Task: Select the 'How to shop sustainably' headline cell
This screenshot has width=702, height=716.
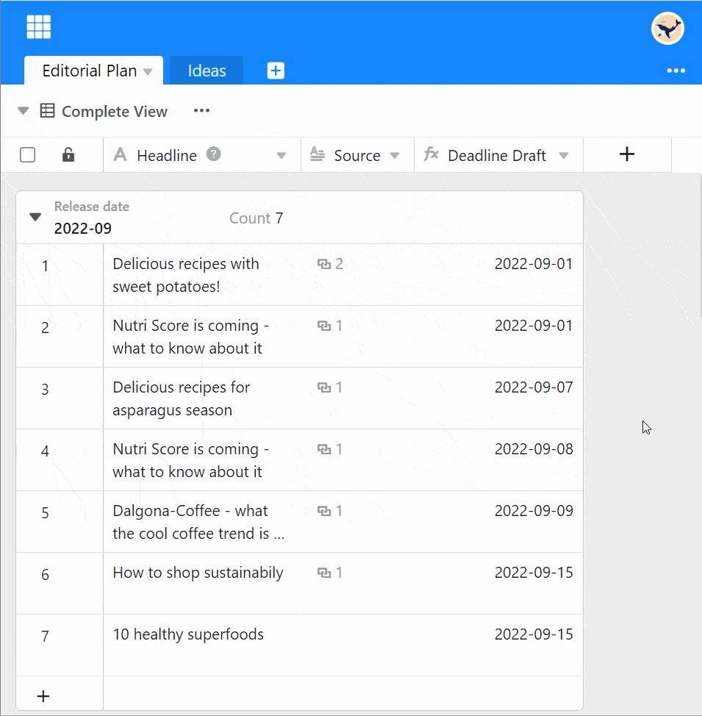Action: tap(198, 573)
